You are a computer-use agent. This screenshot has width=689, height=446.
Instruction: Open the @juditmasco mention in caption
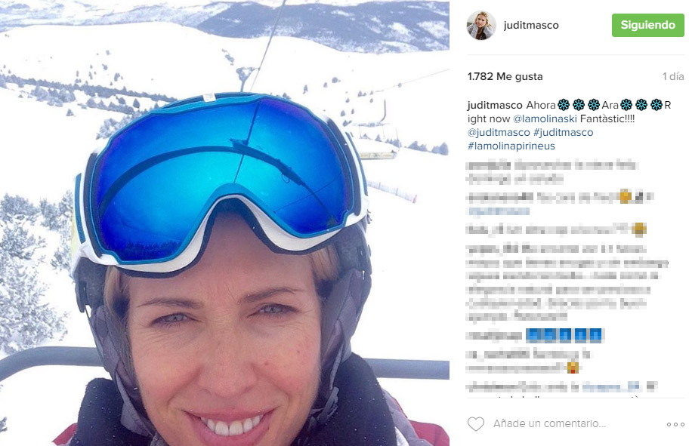click(499, 132)
